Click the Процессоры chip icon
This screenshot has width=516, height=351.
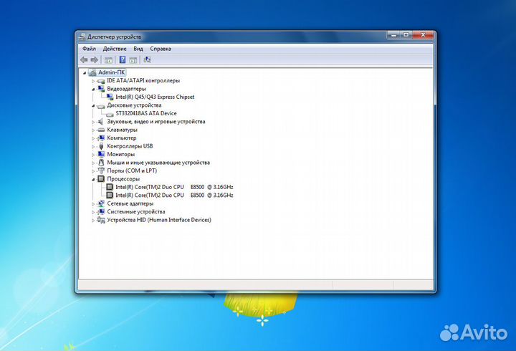[101, 179]
